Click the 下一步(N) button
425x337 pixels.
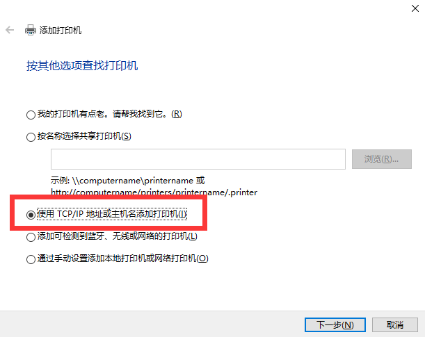click(335, 324)
